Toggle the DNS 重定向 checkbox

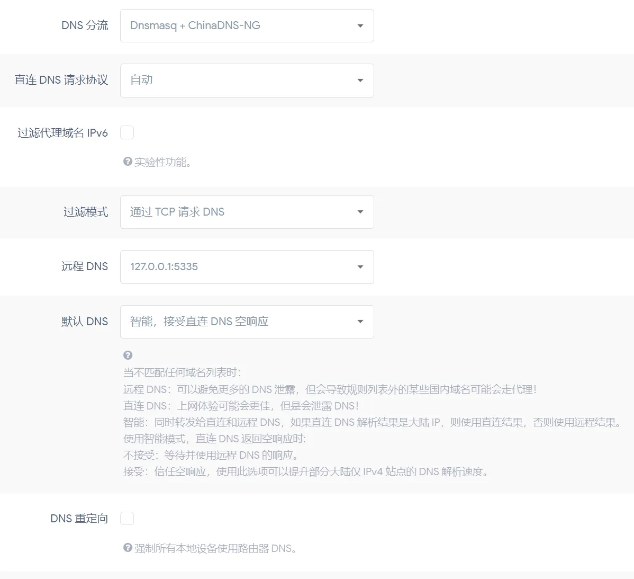(x=127, y=518)
